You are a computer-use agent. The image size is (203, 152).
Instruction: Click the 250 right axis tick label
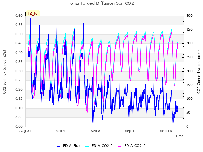point(189,57)
